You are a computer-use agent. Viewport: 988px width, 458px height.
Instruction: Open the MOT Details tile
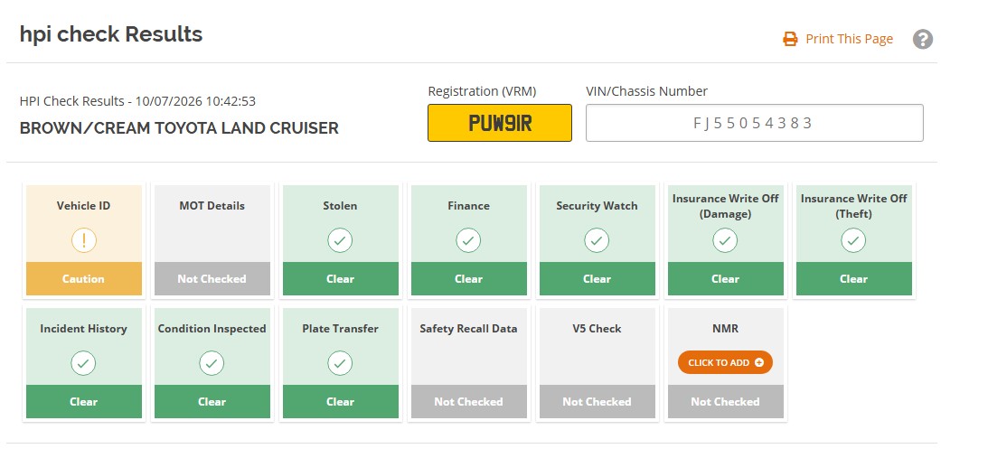coord(212,240)
